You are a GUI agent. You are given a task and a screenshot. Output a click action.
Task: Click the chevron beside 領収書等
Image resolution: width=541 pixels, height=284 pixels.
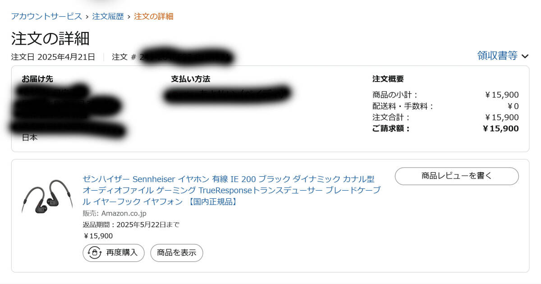coord(525,56)
